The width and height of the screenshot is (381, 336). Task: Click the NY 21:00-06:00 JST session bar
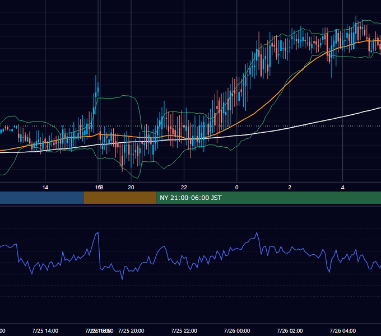pos(269,198)
